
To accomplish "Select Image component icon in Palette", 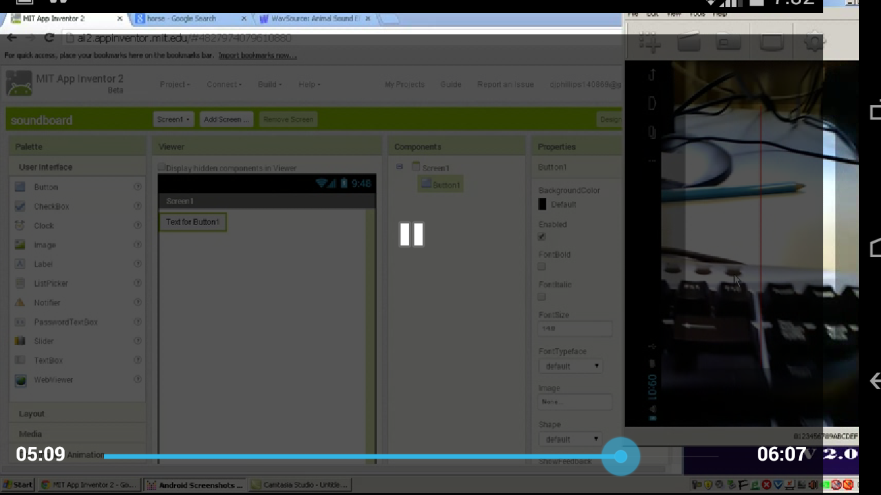I will (x=20, y=245).
